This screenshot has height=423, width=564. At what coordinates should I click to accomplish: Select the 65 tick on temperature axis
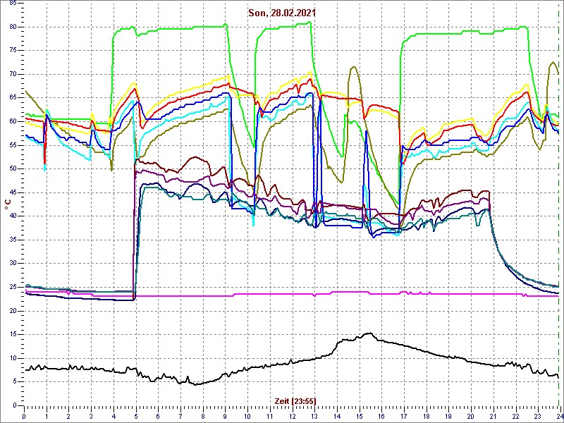click(x=13, y=98)
